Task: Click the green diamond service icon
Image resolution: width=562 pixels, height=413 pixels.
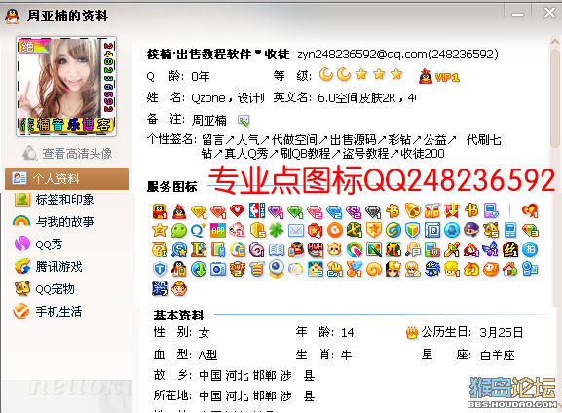Action: coord(295,211)
